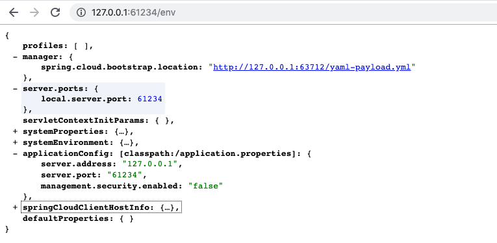Expand the springCloudClientHostInfo node
497x243 pixels.
(x=15, y=207)
